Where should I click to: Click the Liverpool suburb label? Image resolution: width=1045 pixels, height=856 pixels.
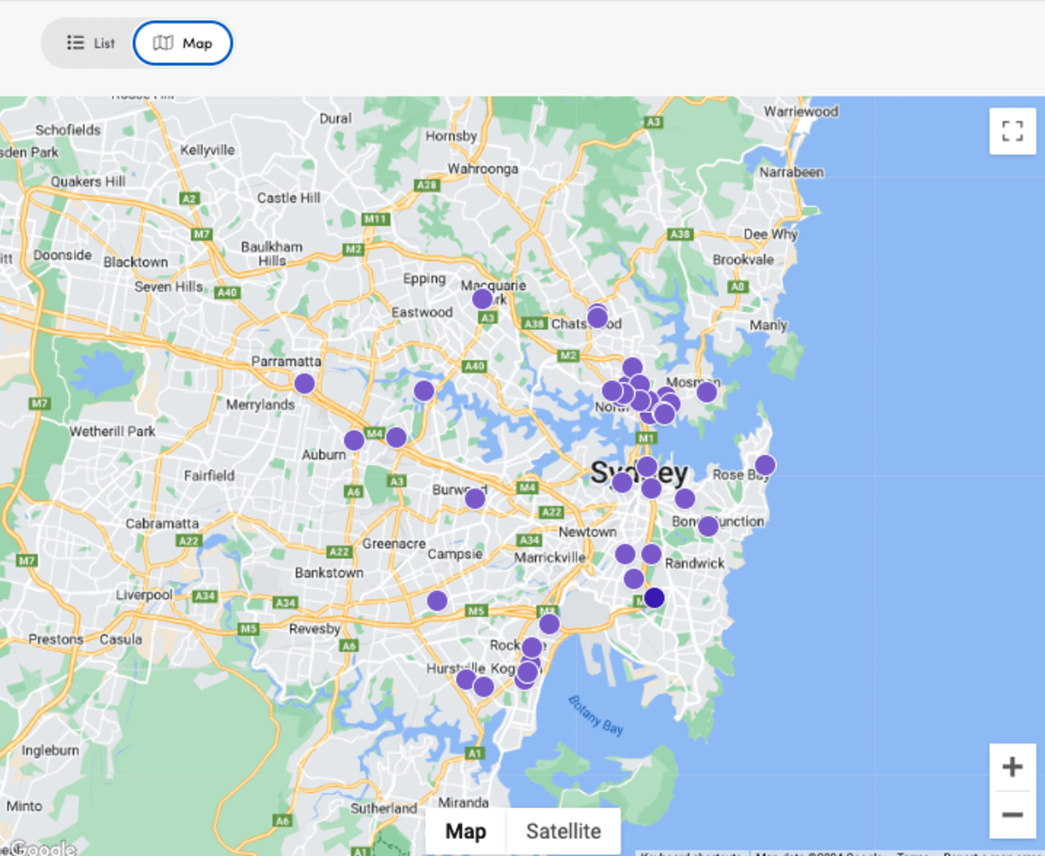pyautogui.click(x=144, y=595)
